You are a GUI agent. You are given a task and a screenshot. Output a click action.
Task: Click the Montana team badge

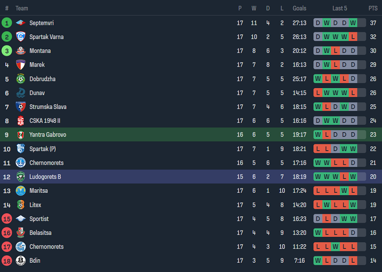point(21,51)
